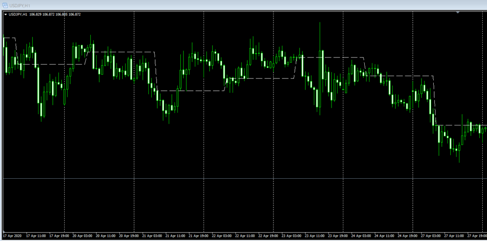Click the "20 Apr 19:00" time axis label
Screen dimensions: 487x241
pyautogui.click(x=129, y=235)
